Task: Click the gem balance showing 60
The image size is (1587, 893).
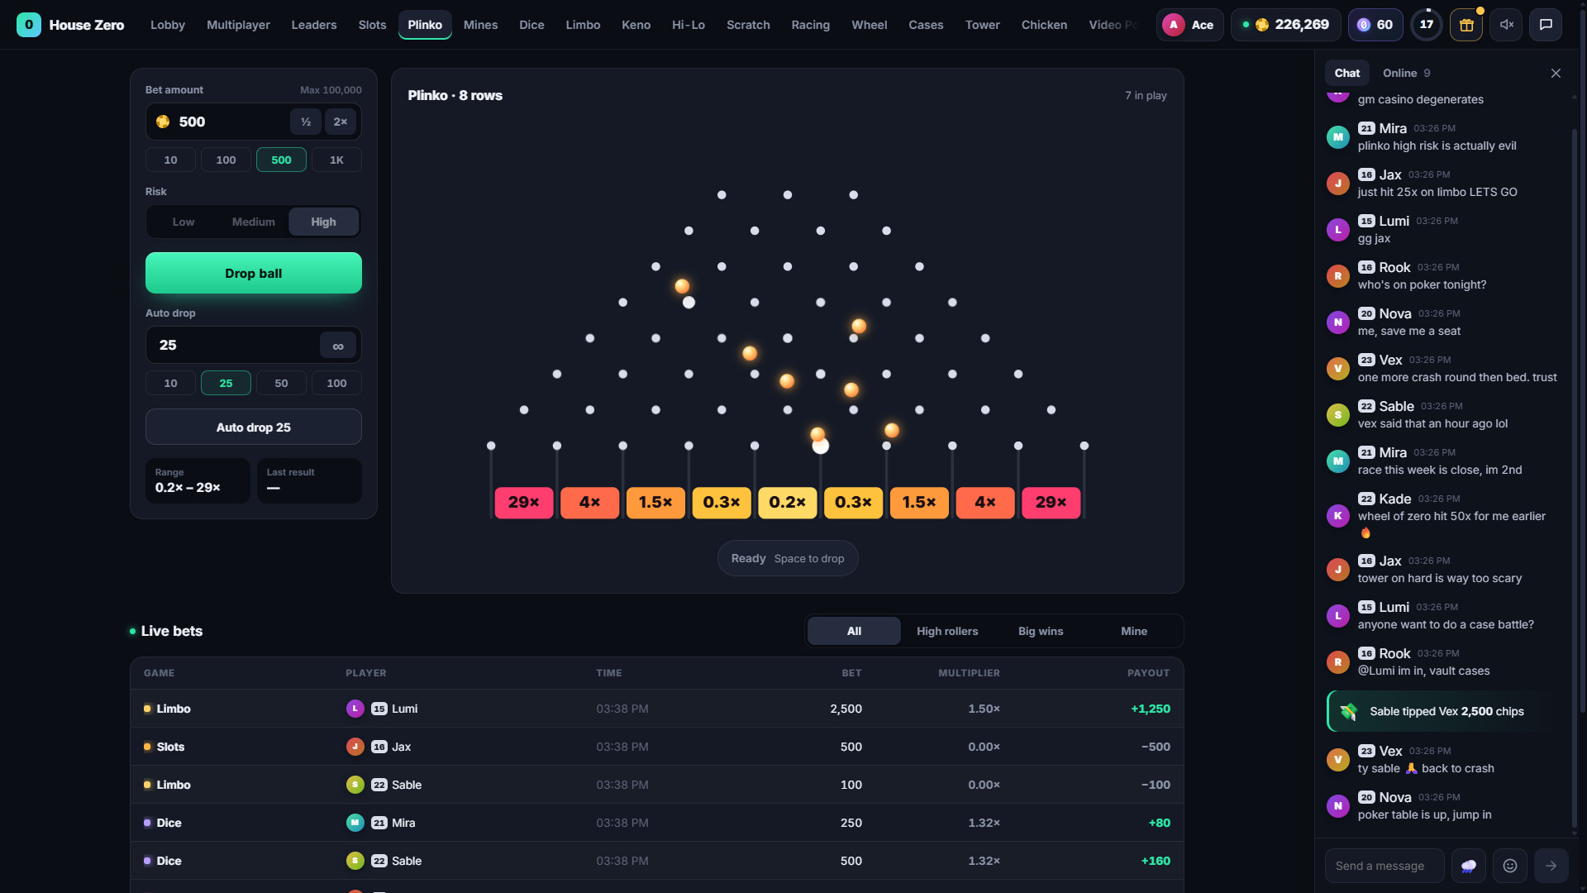Action: 1375,25
